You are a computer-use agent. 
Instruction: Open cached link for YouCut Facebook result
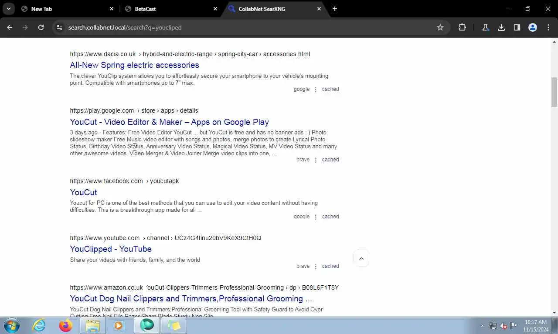click(x=330, y=217)
